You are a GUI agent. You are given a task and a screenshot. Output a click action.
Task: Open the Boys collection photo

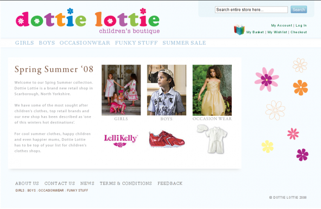(167, 90)
